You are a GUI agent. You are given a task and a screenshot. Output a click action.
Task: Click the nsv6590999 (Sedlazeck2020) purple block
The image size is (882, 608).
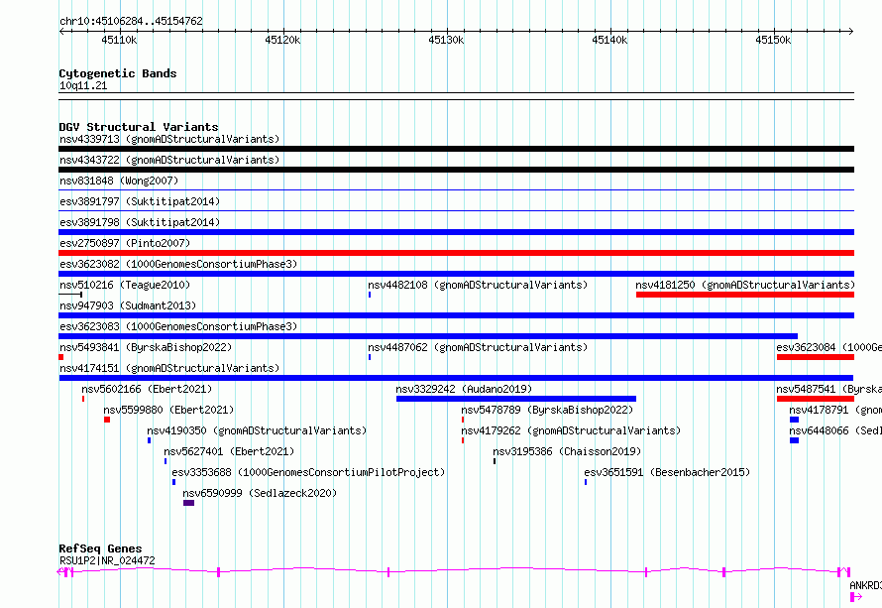(188, 503)
